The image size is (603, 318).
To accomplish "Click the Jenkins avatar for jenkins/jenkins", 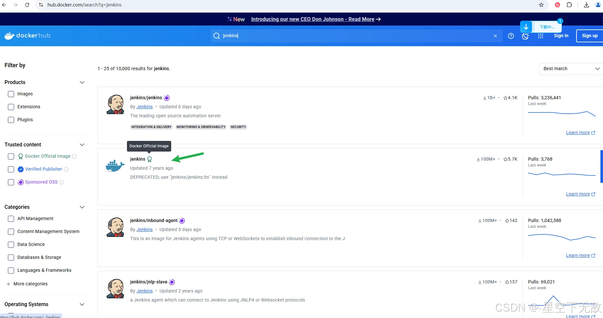I will point(116,104).
